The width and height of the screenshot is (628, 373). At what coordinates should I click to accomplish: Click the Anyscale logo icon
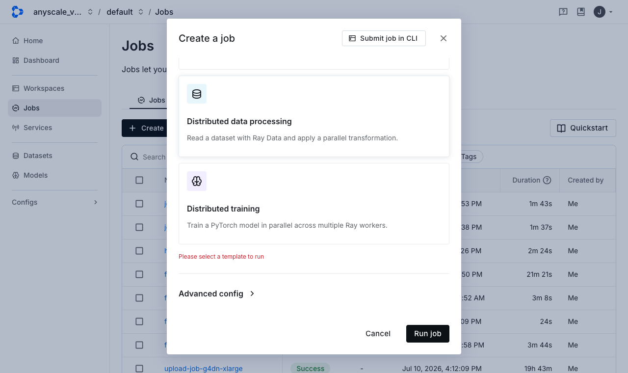tap(17, 12)
